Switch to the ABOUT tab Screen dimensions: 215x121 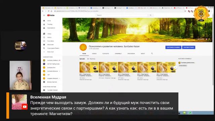pos(143,54)
